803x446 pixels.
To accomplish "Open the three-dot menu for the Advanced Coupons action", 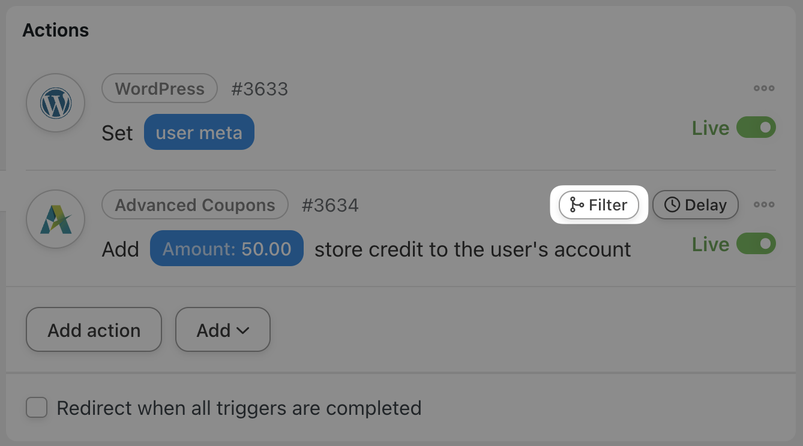I will coord(764,205).
